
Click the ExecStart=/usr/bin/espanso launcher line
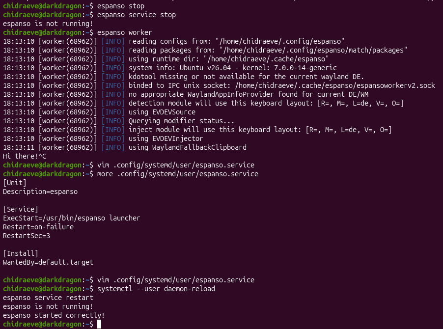click(x=71, y=218)
